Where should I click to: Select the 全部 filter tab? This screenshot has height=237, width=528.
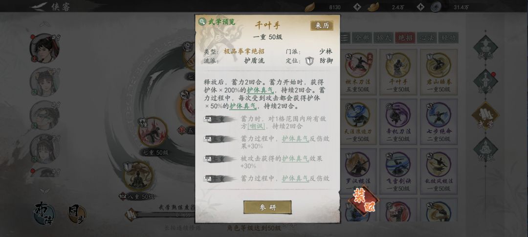tap(362, 38)
